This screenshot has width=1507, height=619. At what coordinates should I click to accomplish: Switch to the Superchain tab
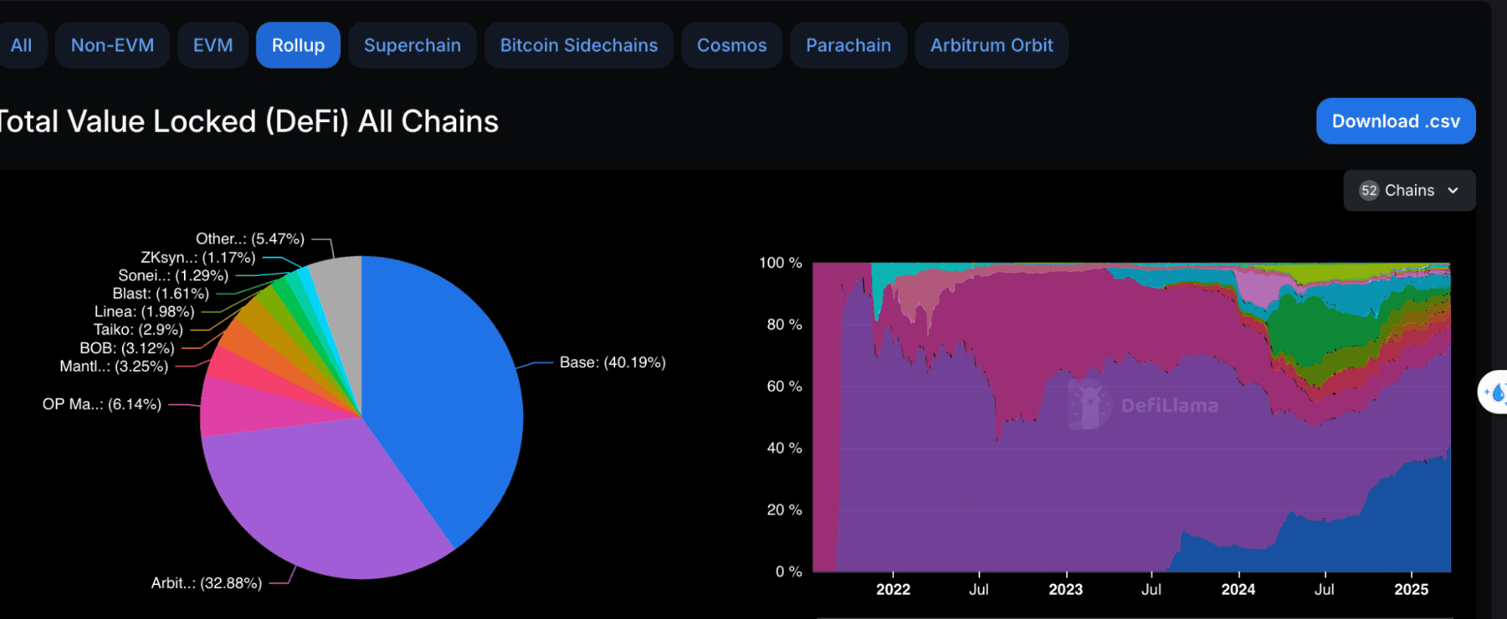(x=412, y=45)
